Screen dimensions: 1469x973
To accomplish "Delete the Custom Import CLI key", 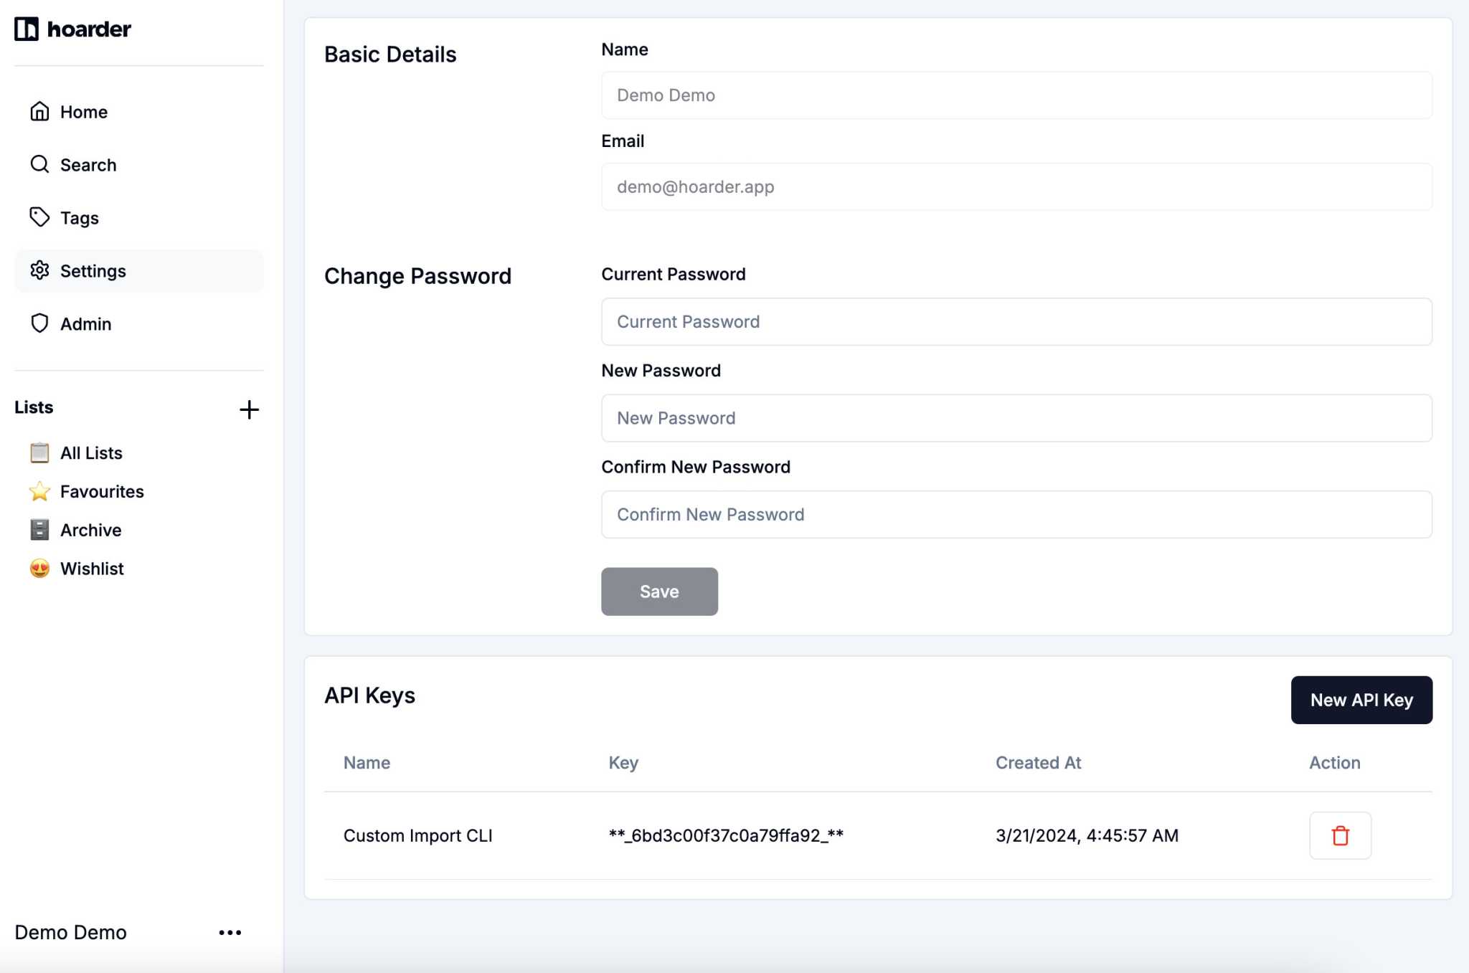I will (x=1339, y=835).
